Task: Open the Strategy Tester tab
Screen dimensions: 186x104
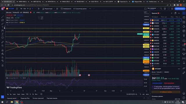Action: coord(38,98)
